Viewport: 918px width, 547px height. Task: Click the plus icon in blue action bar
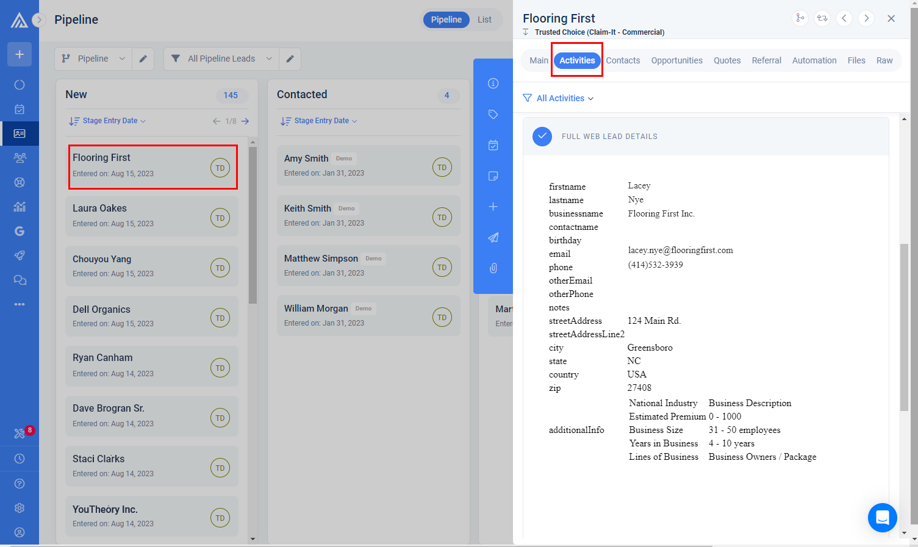click(493, 207)
